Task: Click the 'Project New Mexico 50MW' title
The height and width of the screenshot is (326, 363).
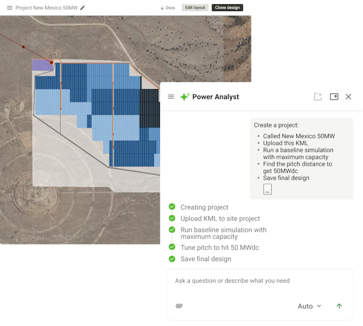Action: (x=46, y=8)
